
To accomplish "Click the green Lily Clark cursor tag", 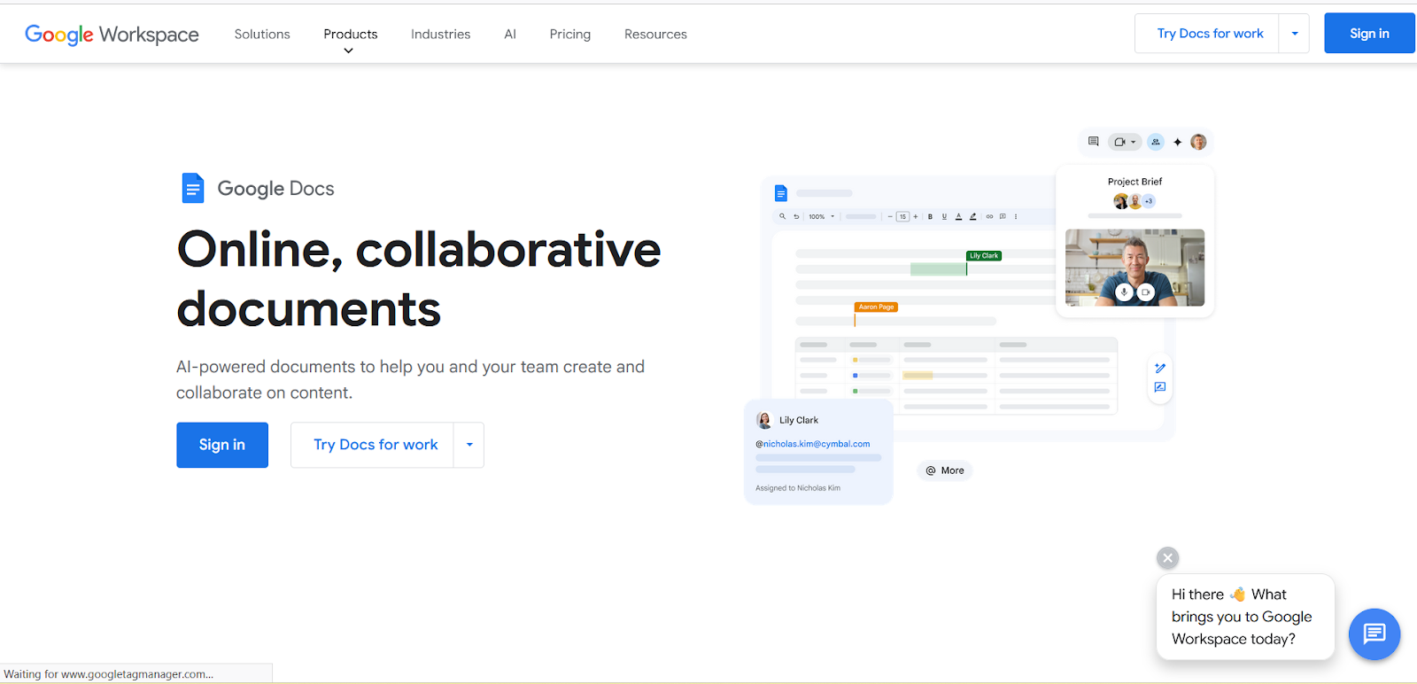I will (984, 255).
